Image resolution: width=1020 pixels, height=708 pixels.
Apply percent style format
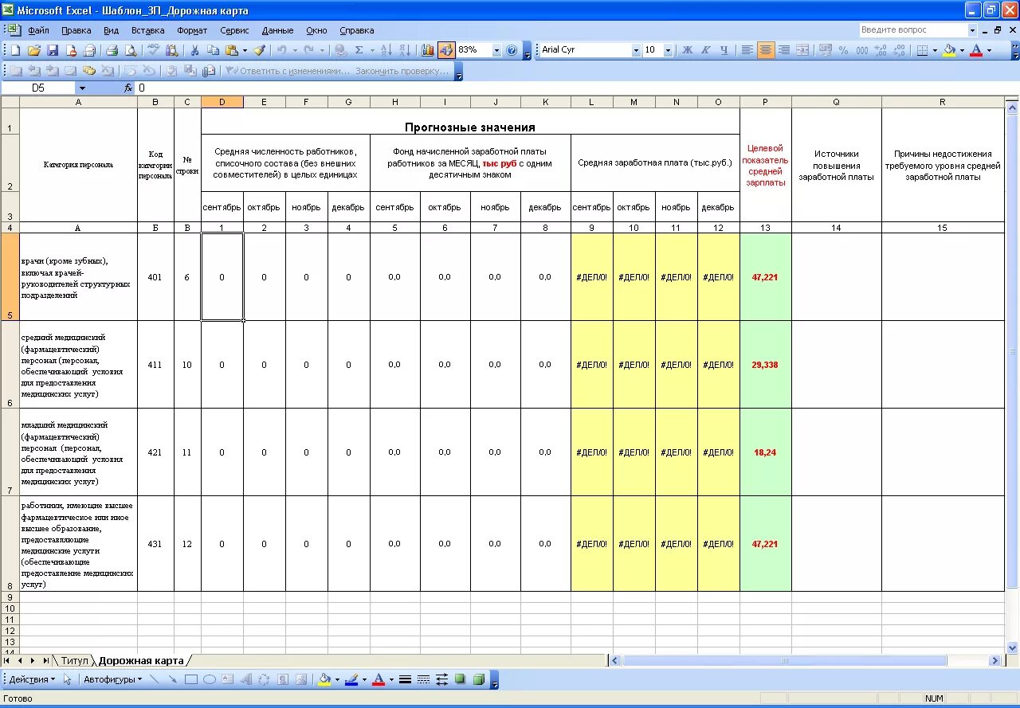(x=844, y=50)
